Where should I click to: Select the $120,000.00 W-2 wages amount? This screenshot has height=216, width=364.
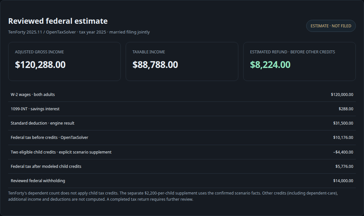pyautogui.click(x=342, y=95)
